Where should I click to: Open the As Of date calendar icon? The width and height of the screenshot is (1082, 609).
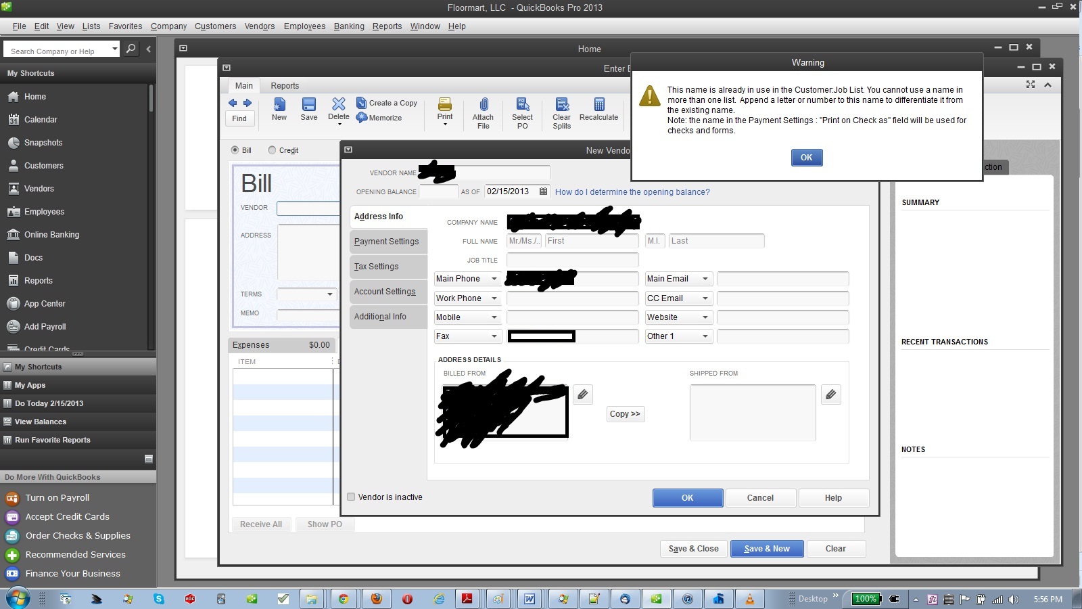point(543,191)
